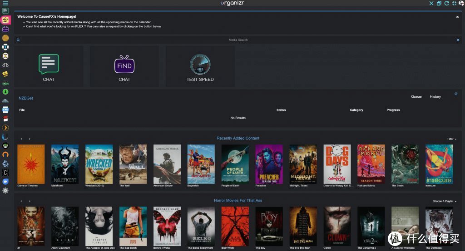Click the headphones icon in sidebar
The width and height of the screenshot is (465, 251).
pyautogui.click(x=5, y=65)
